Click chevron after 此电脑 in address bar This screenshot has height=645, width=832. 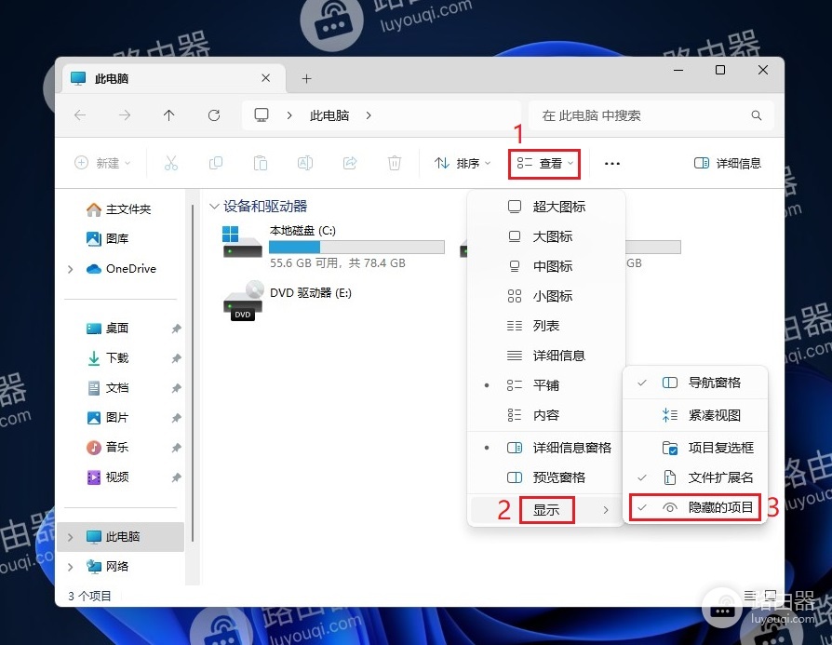pos(369,115)
